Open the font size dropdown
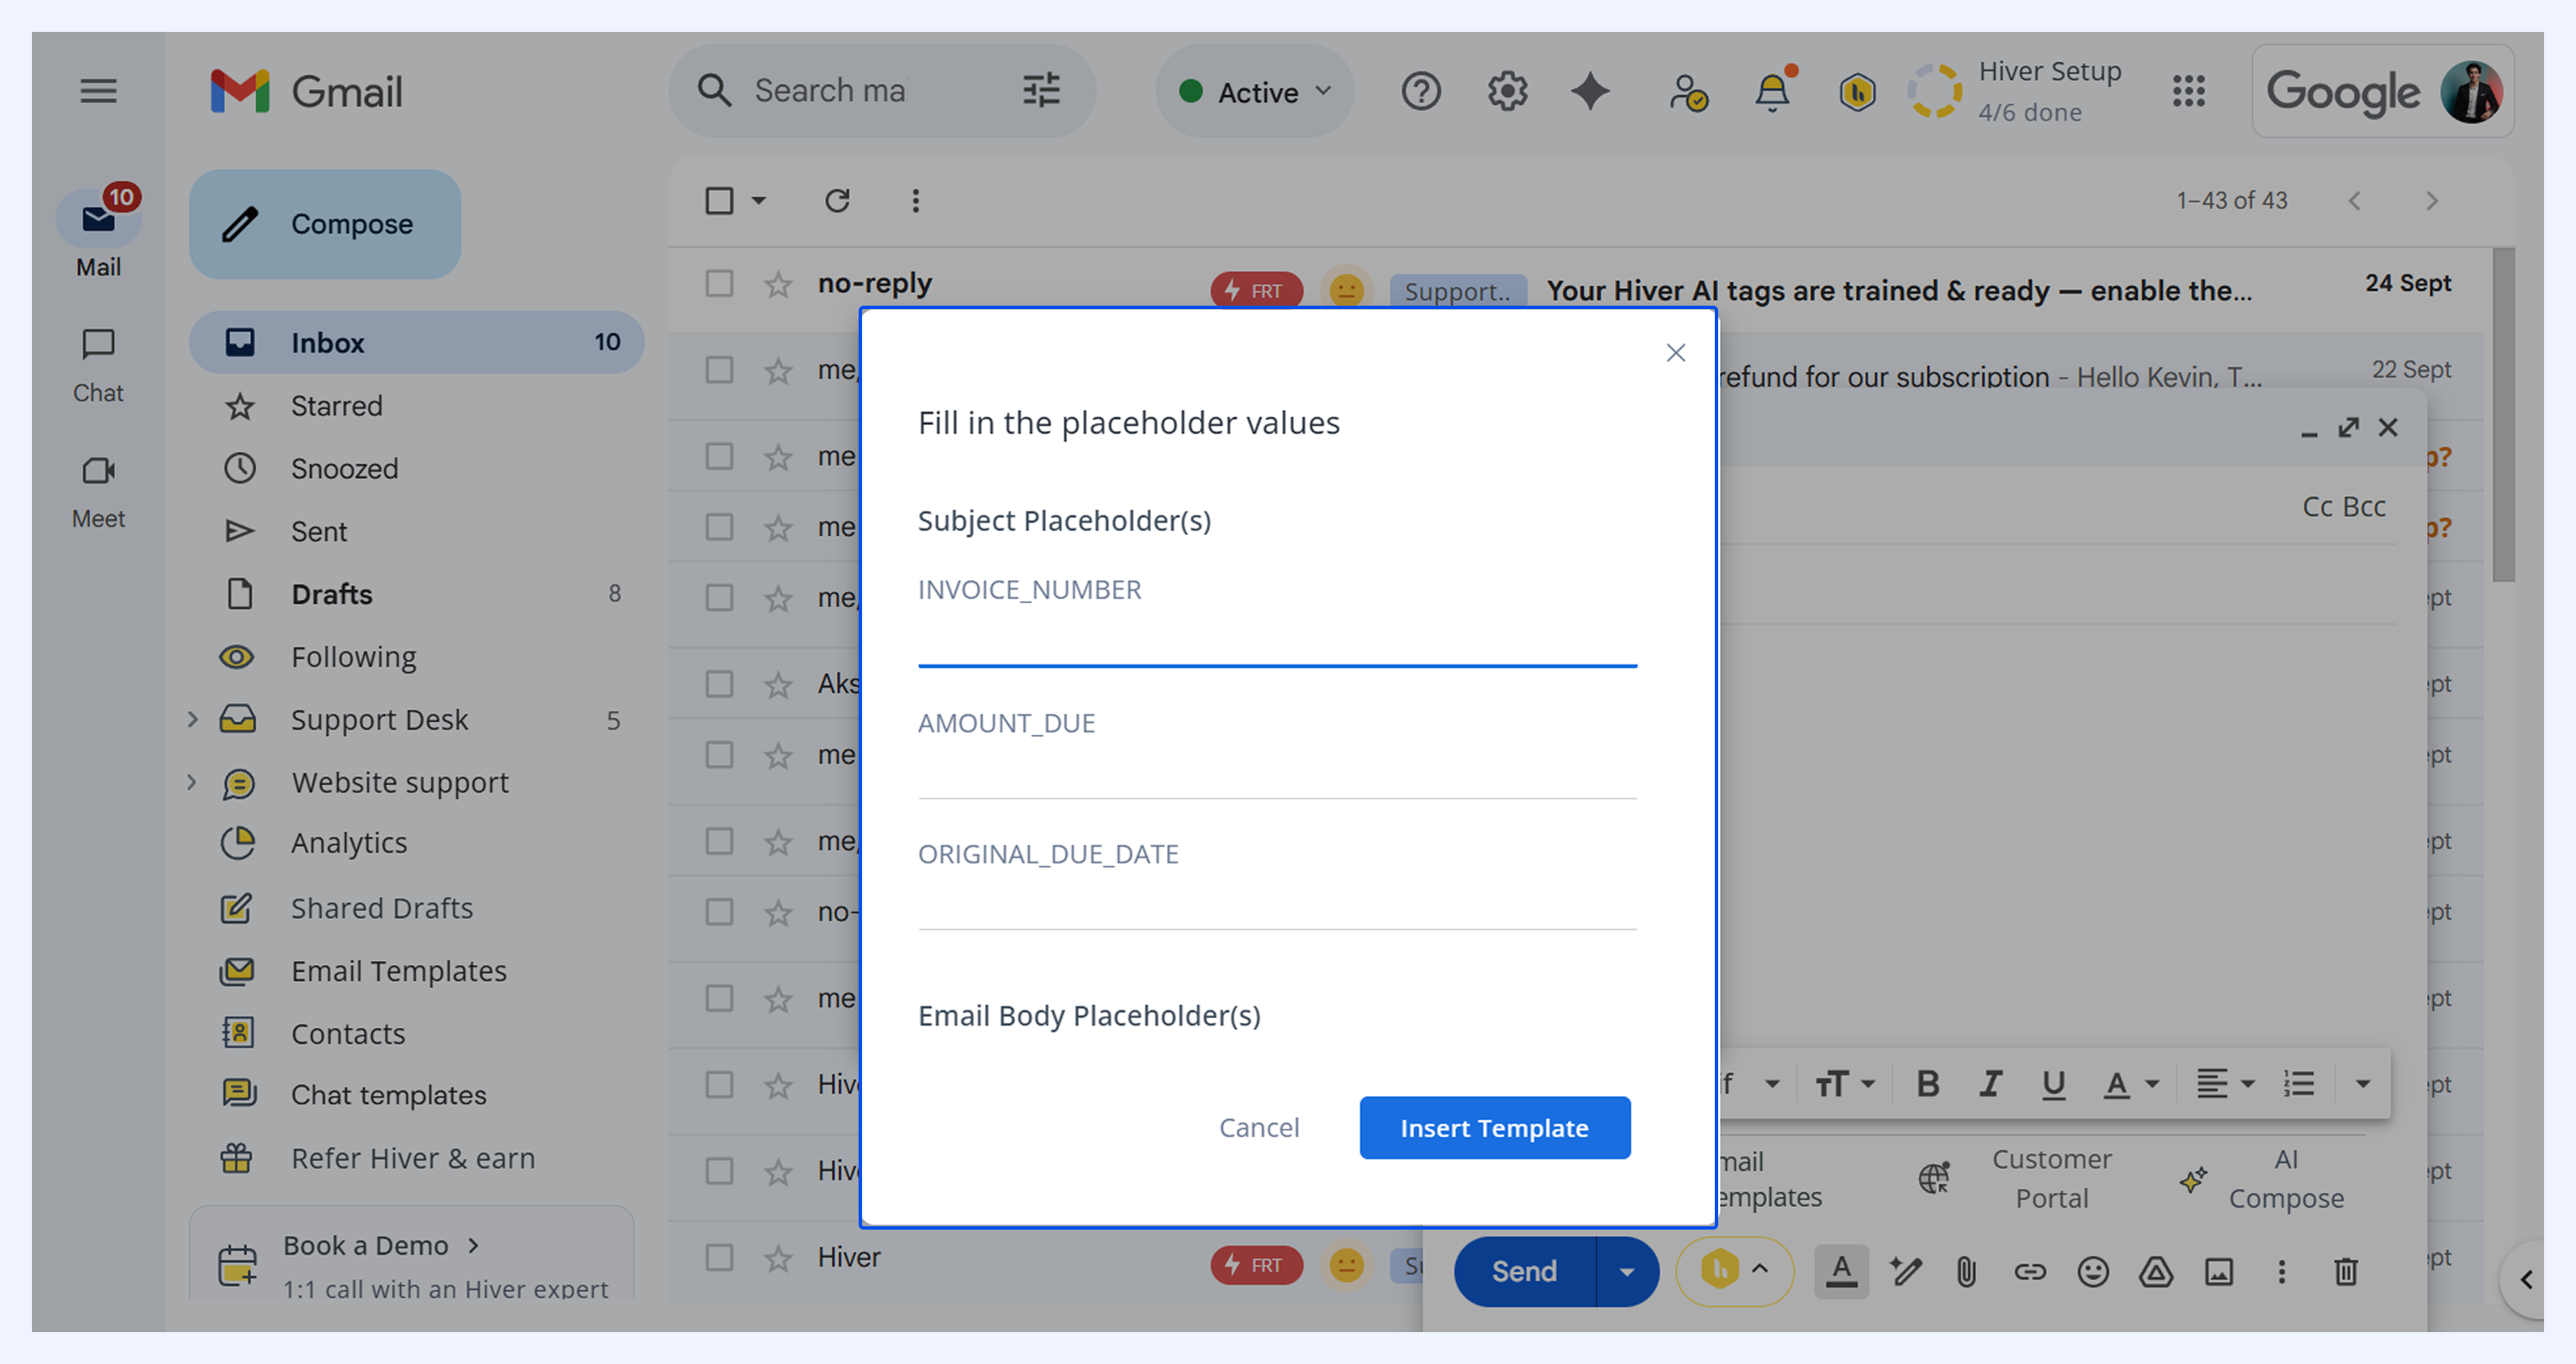 point(1845,1083)
